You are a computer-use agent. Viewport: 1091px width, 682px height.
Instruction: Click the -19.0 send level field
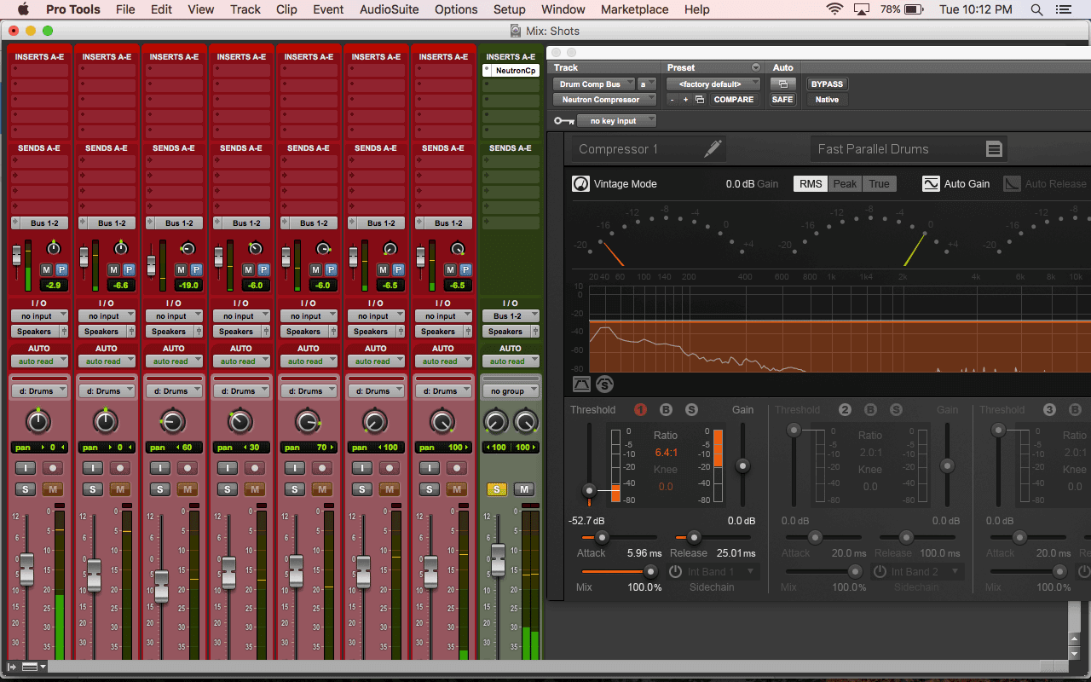click(188, 286)
